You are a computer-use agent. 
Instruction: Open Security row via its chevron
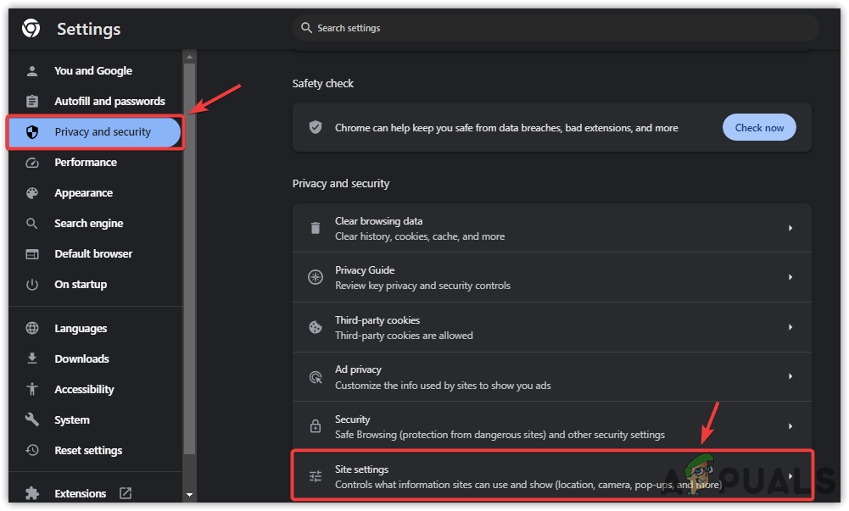(790, 426)
